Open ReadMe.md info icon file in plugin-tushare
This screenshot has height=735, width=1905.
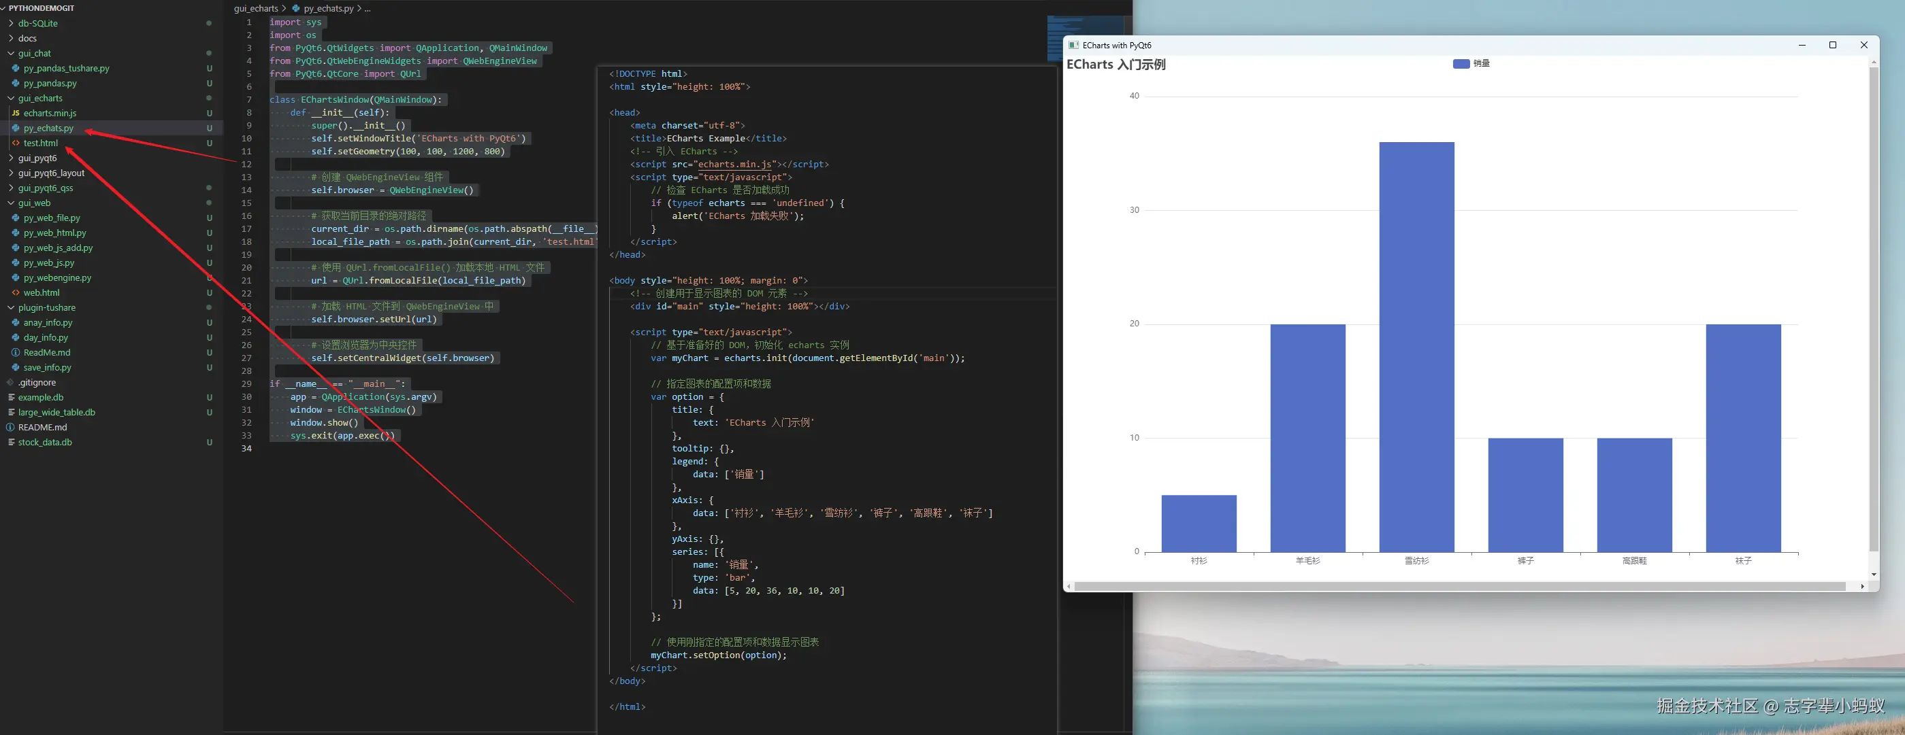click(46, 352)
